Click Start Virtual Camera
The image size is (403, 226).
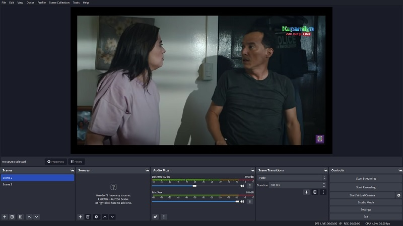(x=362, y=195)
